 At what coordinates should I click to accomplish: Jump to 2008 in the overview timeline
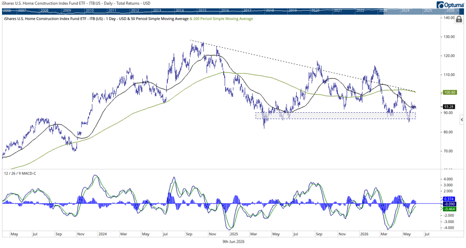(x=44, y=10)
